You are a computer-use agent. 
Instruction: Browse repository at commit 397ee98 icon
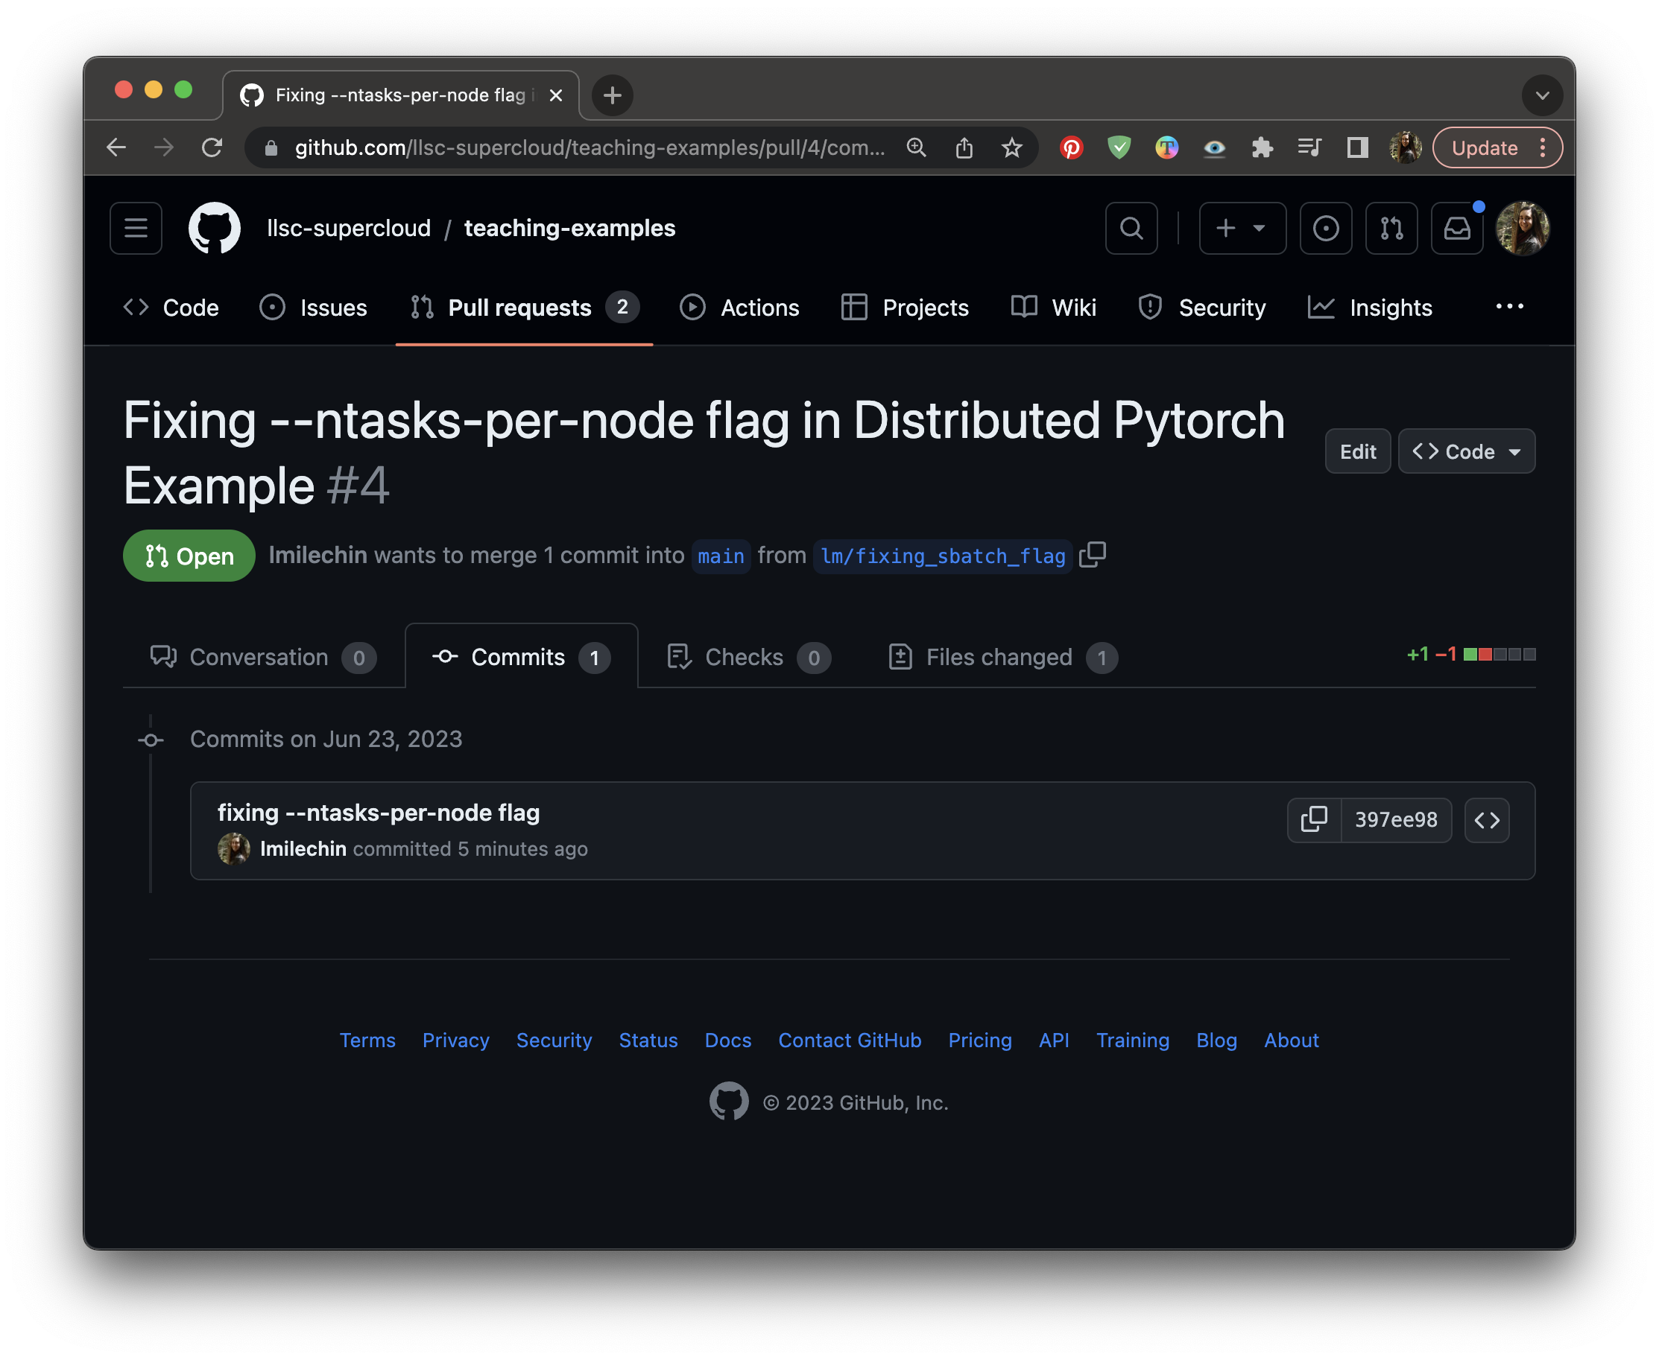[x=1487, y=819]
